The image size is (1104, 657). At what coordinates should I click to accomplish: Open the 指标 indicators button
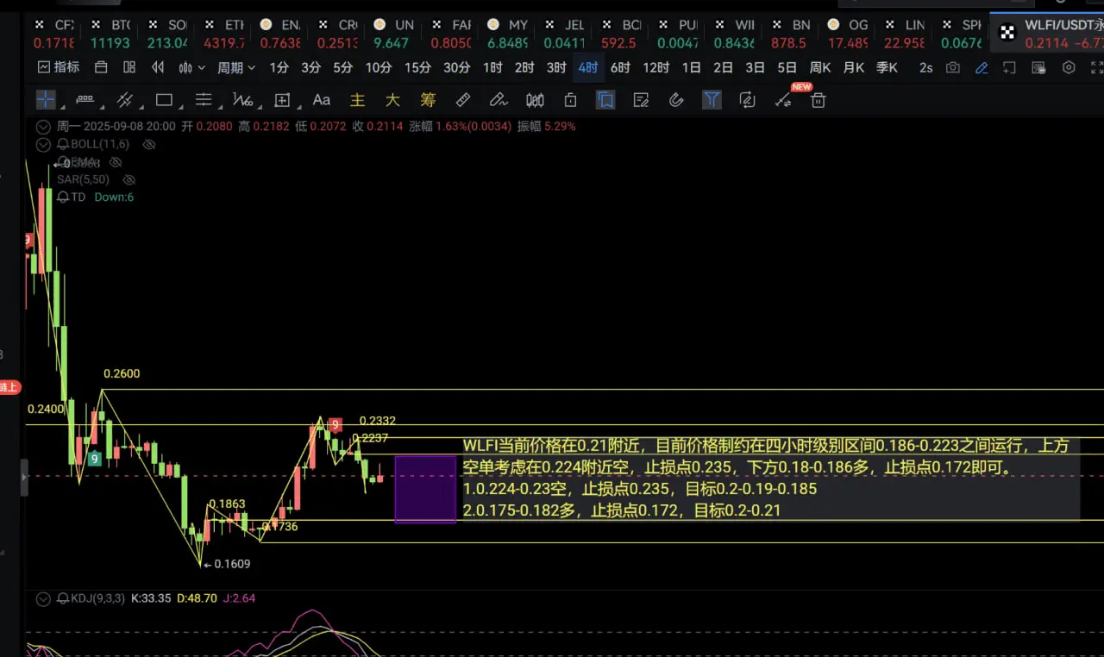[x=59, y=67]
